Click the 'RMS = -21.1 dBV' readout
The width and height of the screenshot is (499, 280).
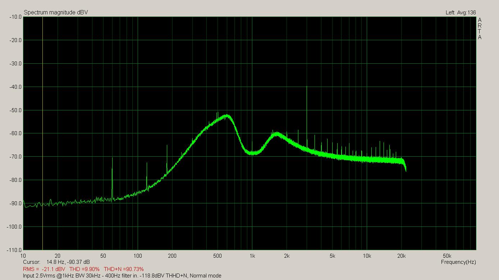coord(44,269)
